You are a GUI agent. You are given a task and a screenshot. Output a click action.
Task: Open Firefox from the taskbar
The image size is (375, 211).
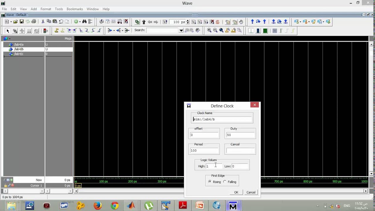click(x=98, y=206)
